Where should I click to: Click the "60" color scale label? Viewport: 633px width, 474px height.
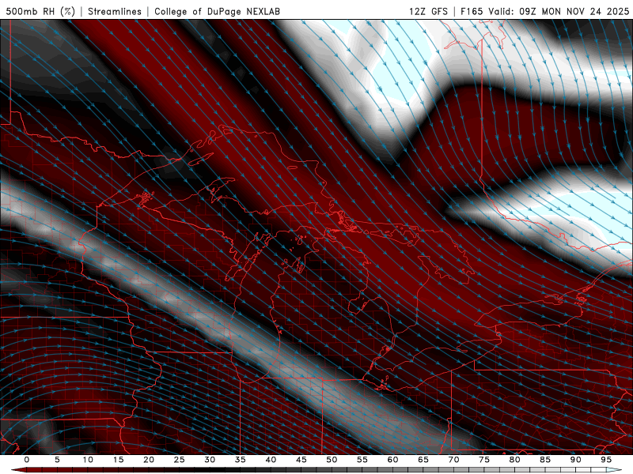[392, 460]
